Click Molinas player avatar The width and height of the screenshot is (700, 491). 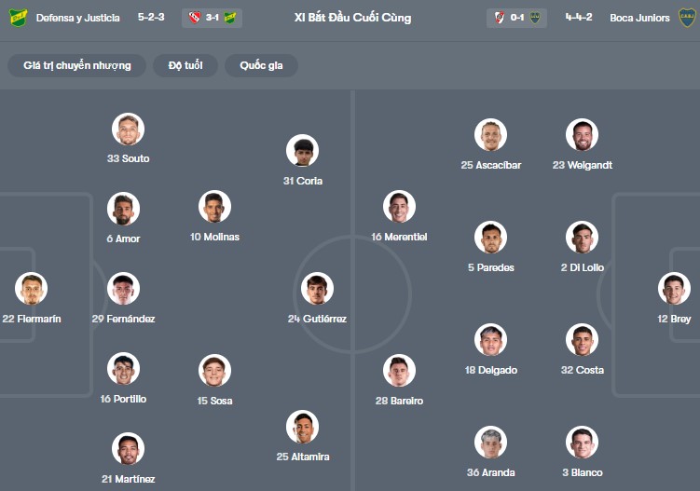[x=214, y=207]
